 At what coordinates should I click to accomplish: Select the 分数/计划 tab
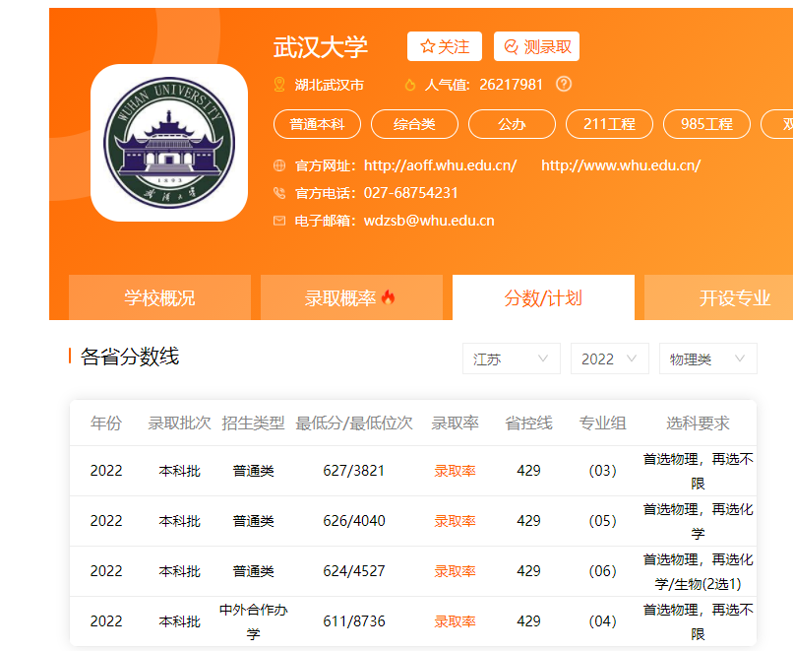[543, 297]
